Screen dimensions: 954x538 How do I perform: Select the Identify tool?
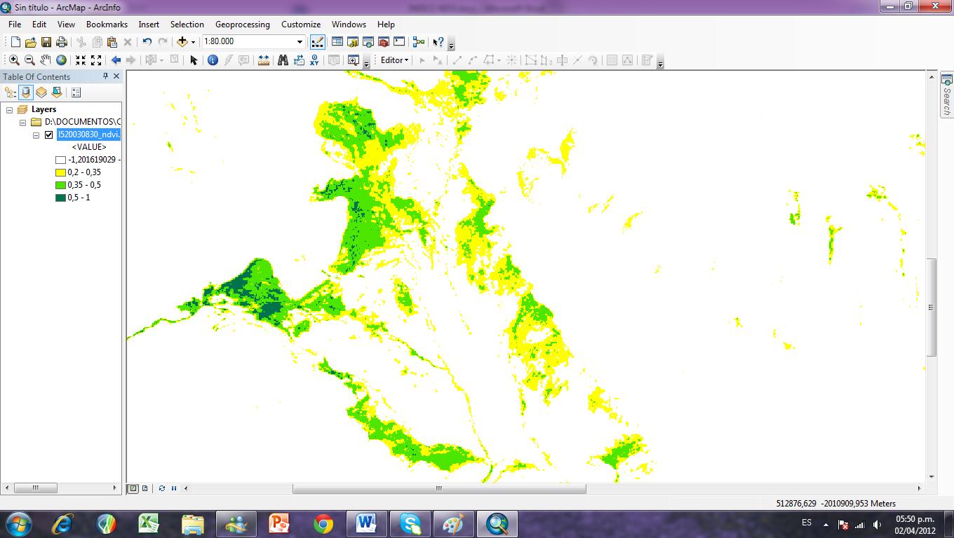[213, 60]
